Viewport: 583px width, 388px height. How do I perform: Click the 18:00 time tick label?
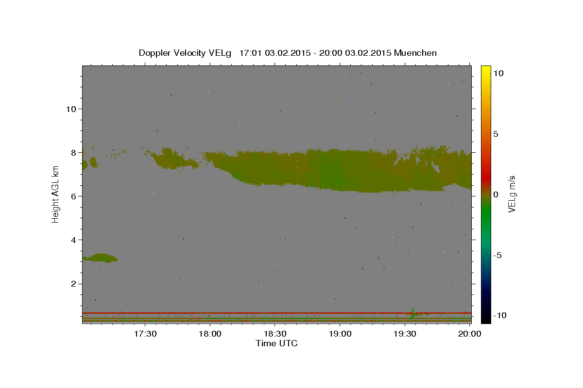coord(210,334)
